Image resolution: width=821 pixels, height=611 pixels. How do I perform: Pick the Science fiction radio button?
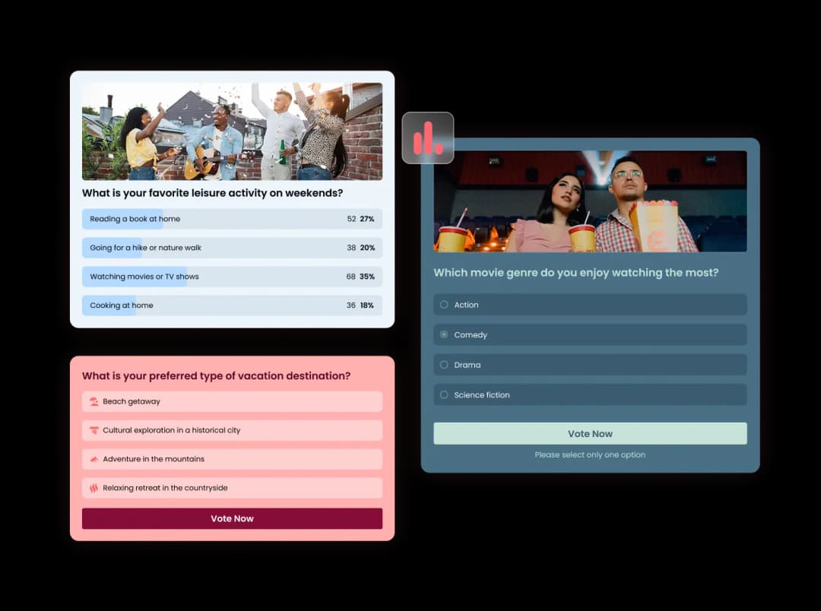[x=444, y=394]
